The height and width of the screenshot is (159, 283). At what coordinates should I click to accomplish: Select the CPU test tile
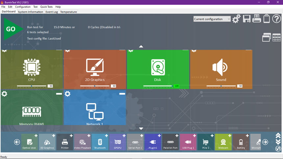click(32, 69)
